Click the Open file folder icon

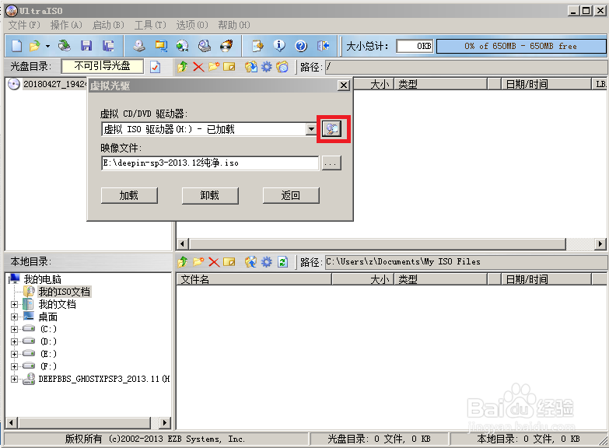pos(35,46)
